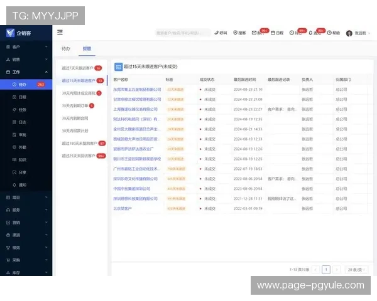Click the 呼叫 phone icon in the header
The width and height of the screenshot is (377, 301).
[216, 33]
